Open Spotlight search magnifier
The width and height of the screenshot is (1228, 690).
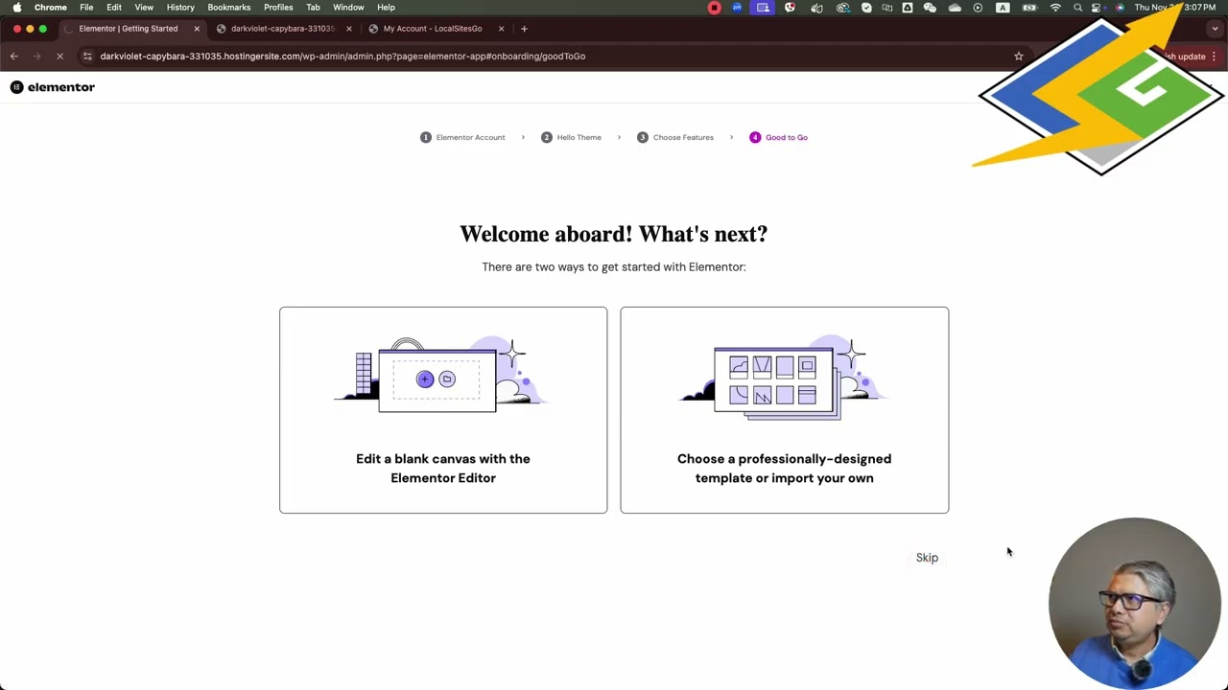[1077, 7]
